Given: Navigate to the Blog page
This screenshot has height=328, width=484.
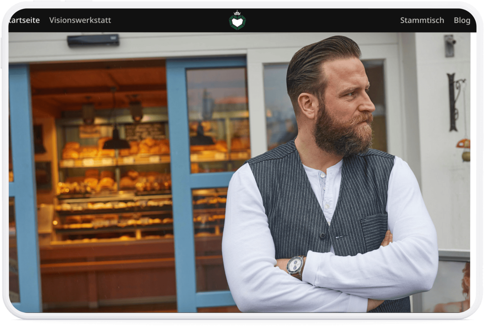Looking at the screenshot, I should 462,20.
